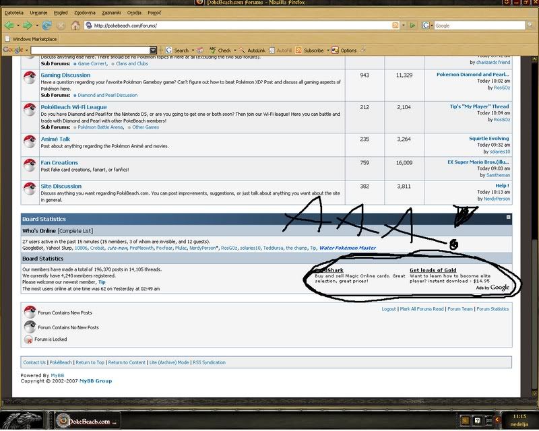Open the Site Discussion forum
Viewport: 539px width, 431px height.
click(x=61, y=186)
